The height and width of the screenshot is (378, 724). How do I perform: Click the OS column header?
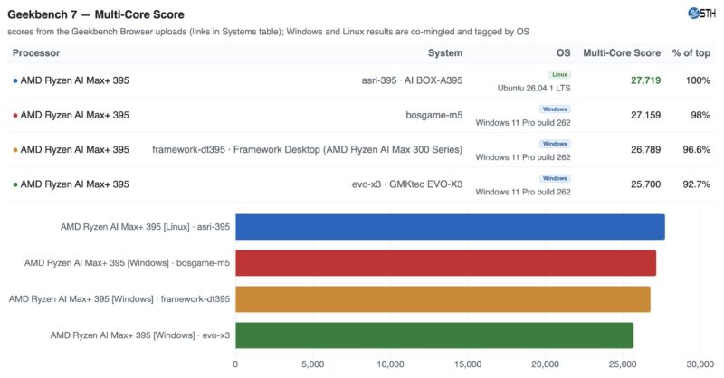[x=563, y=53]
